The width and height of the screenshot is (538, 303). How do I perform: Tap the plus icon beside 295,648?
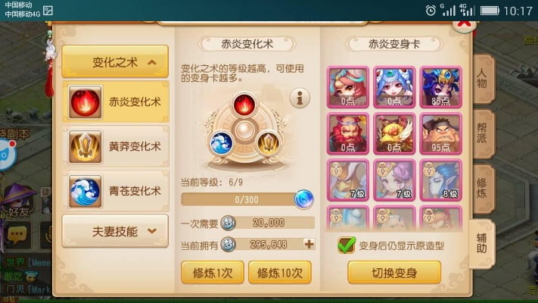[309, 244]
